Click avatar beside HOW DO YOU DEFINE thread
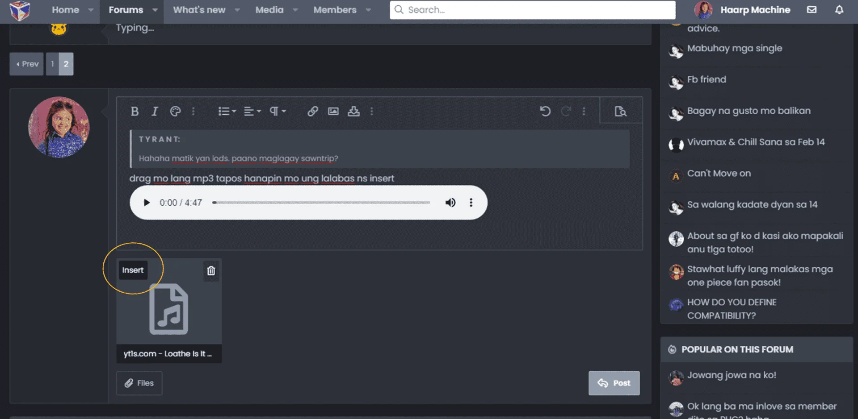Image resolution: width=858 pixels, height=419 pixels. click(x=676, y=305)
